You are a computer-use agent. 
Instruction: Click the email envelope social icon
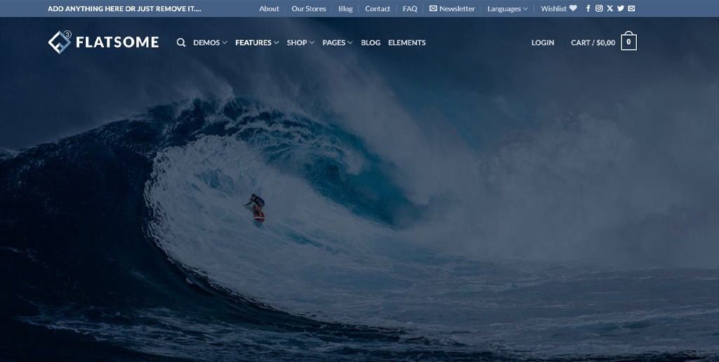pyautogui.click(x=631, y=8)
